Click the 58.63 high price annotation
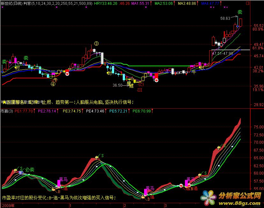Image resolution: width=264 pixels, height=208 pixels. click(225, 18)
